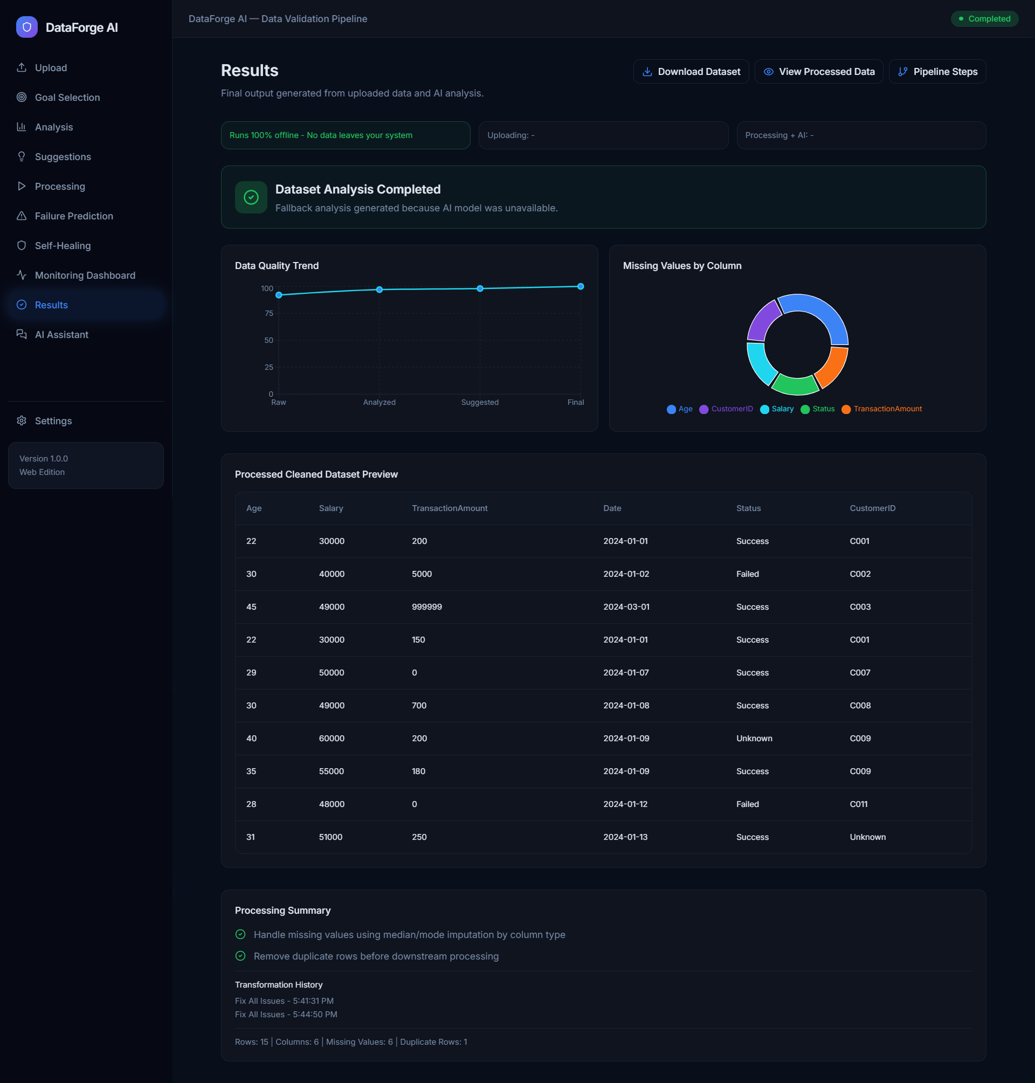Image resolution: width=1035 pixels, height=1083 pixels.
Task: Click the DataForge AI shield logo
Action: [26, 27]
